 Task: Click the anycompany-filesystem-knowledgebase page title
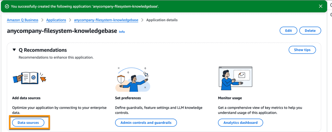click(62, 31)
